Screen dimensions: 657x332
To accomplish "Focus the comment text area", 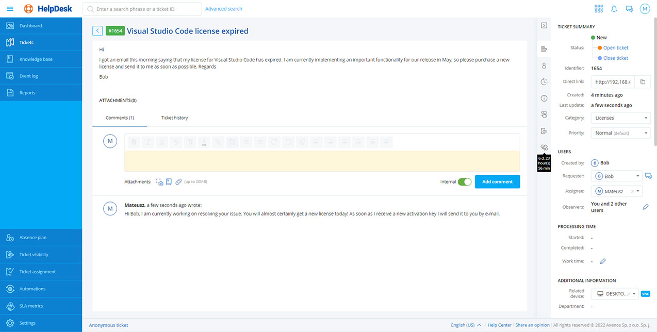I will (x=322, y=161).
